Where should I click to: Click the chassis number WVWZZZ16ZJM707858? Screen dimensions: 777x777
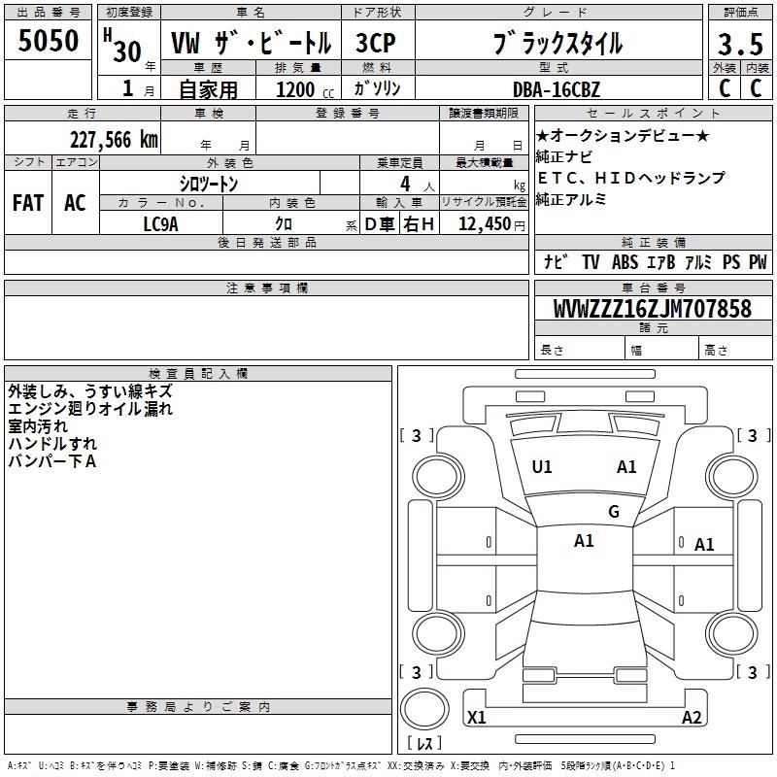[x=652, y=310]
